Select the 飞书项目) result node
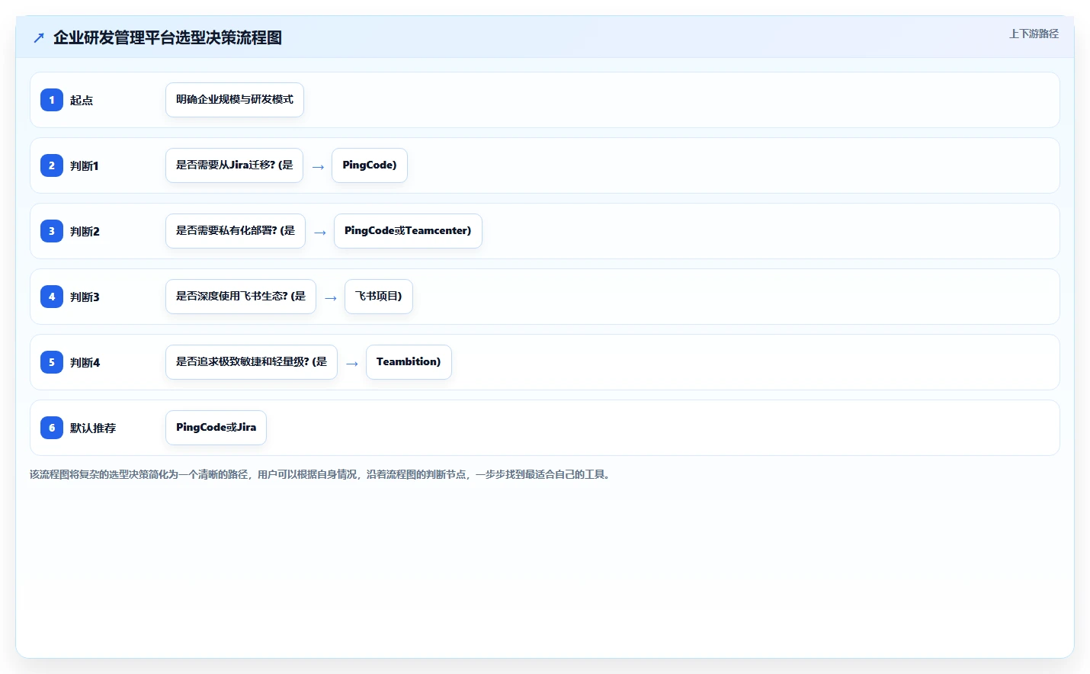Image resolution: width=1090 pixels, height=674 pixels. point(379,297)
